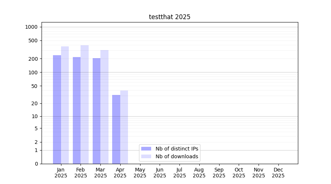Select the April downloads bar
This screenshot has width=331, height=184.
coord(124,127)
